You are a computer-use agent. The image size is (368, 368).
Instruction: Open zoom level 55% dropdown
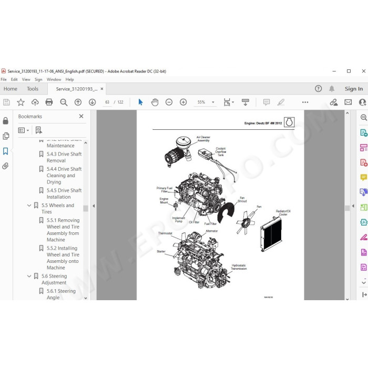click(x=213, y=102)
